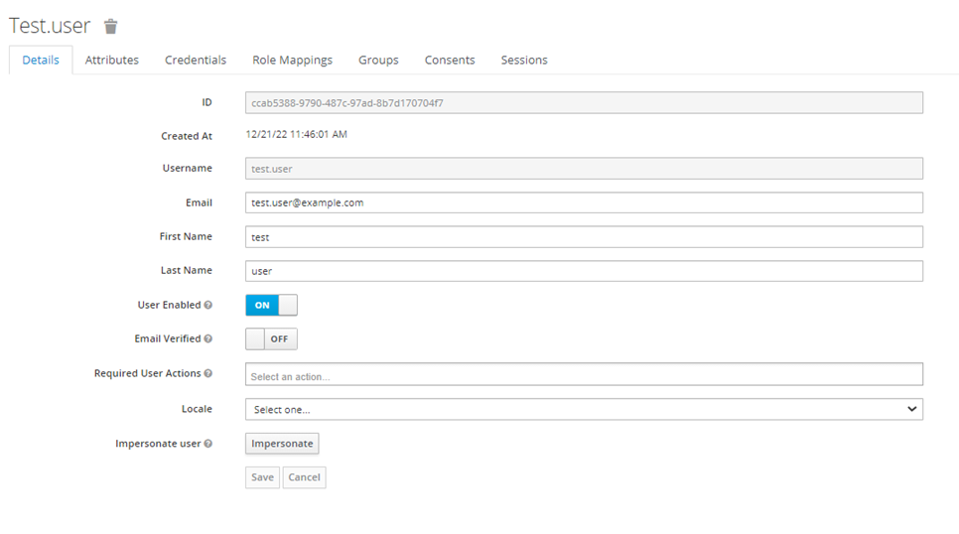Viewport: 959px width, 534px height.
Task: Turn on the Email Verified switch
Action: 271,339
